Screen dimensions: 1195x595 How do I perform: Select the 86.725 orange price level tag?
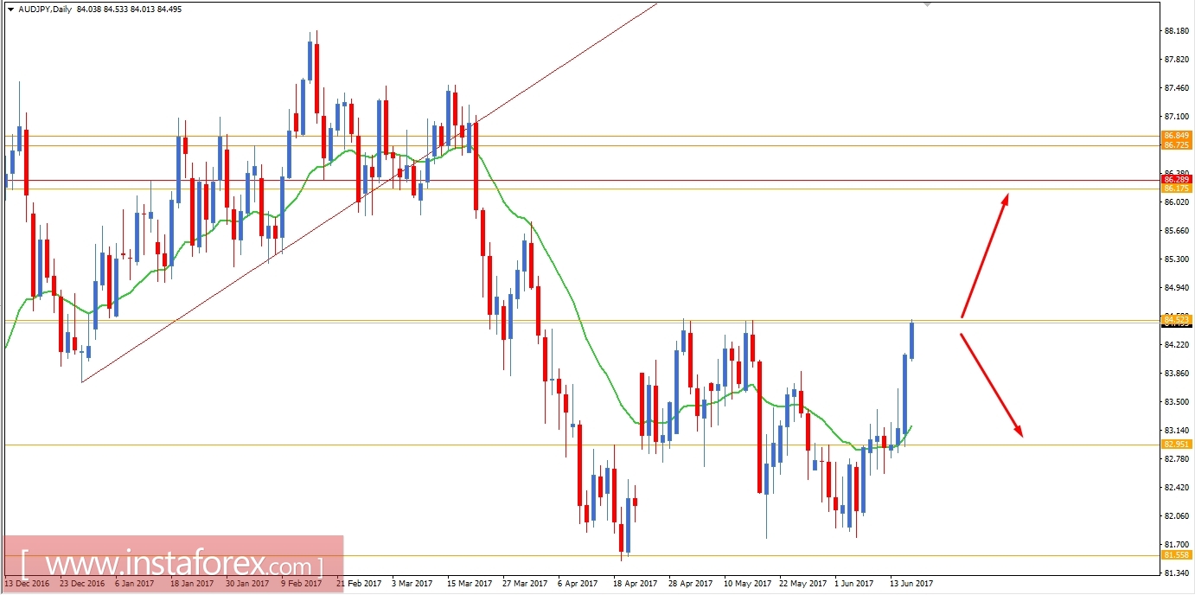(x=1174, y=146)
